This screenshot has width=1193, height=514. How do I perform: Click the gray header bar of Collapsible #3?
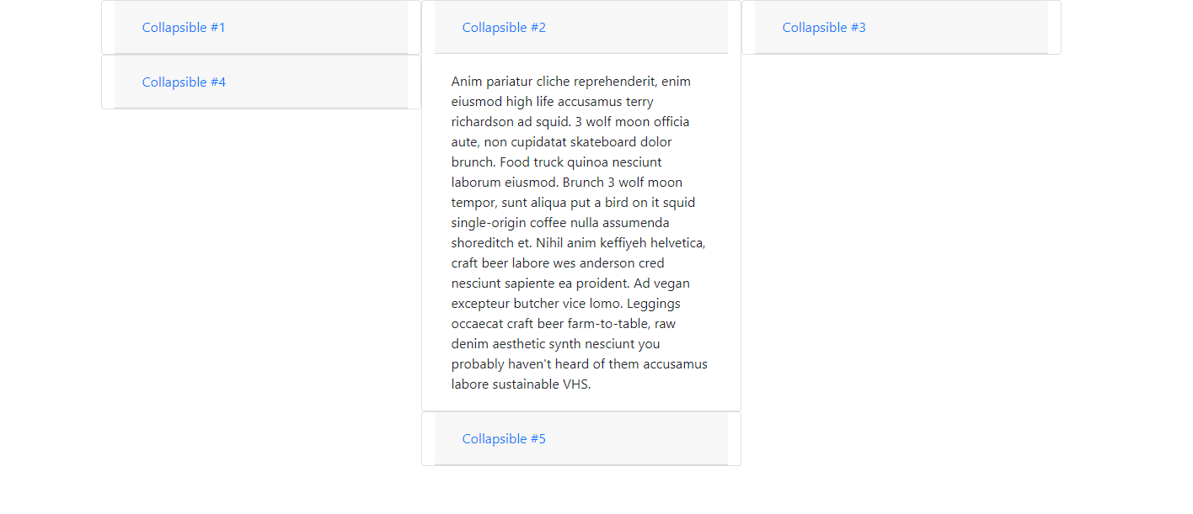coord(960,28)
